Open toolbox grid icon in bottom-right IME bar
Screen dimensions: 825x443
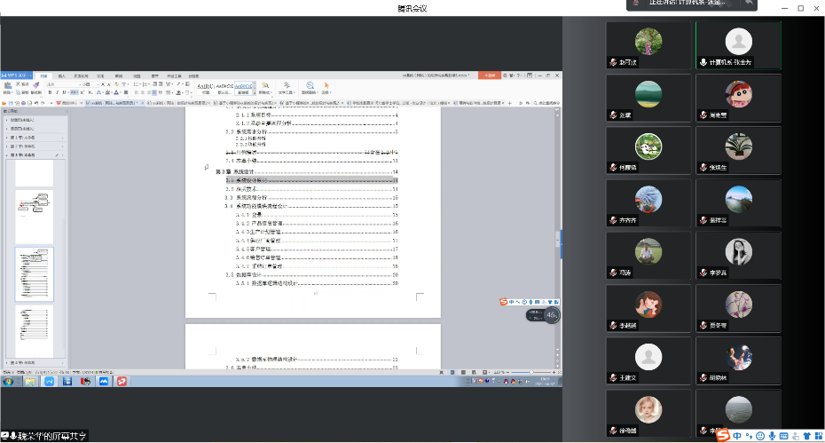[x=819, y=436]
